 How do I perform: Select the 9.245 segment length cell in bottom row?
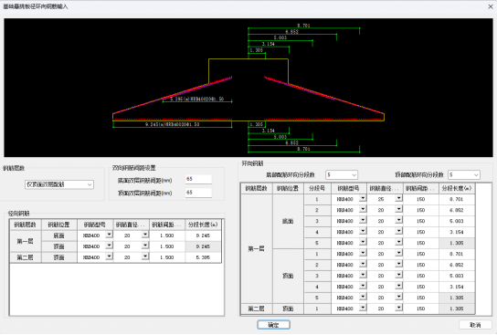coord(203,236)
